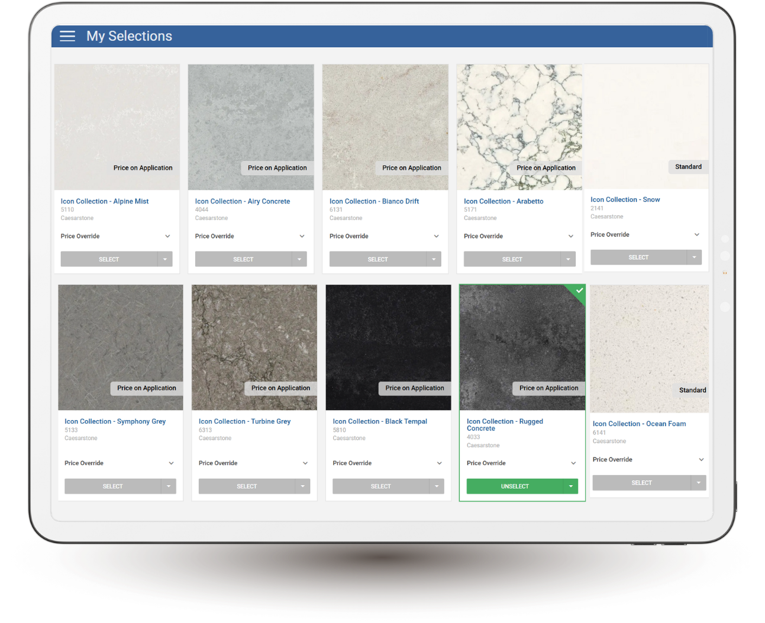Screen dimensions: 765x623
Task: Open Icon Collection - Arabetto link
Action: (503, 201)
